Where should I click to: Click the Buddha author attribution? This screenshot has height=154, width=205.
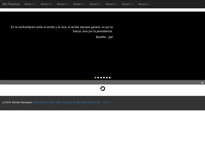104,37
